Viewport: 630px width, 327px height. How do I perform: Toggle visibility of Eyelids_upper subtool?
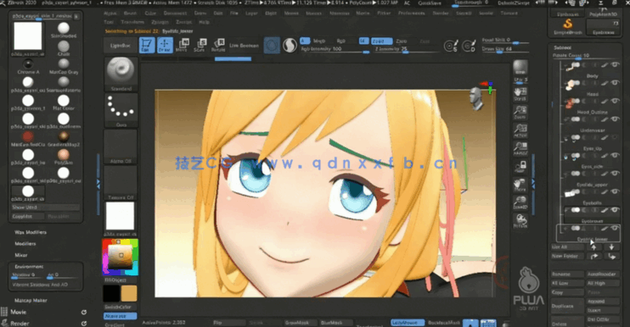(x=615, y=174)
